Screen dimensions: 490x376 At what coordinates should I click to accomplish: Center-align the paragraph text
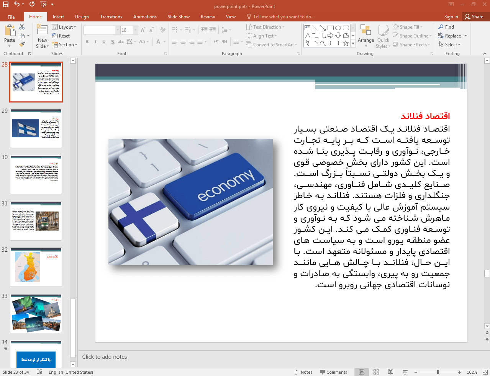click(183, 42)
